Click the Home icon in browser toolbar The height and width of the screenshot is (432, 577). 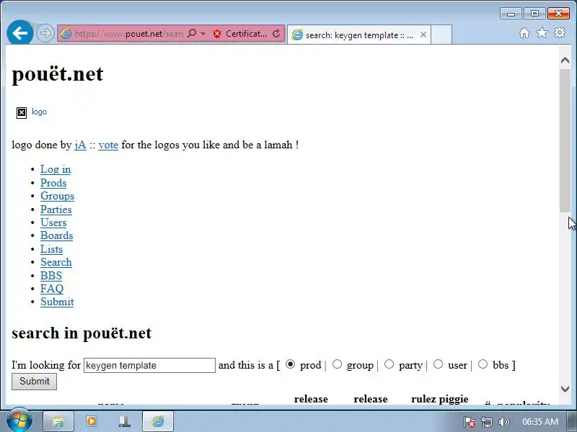[524, 33]
